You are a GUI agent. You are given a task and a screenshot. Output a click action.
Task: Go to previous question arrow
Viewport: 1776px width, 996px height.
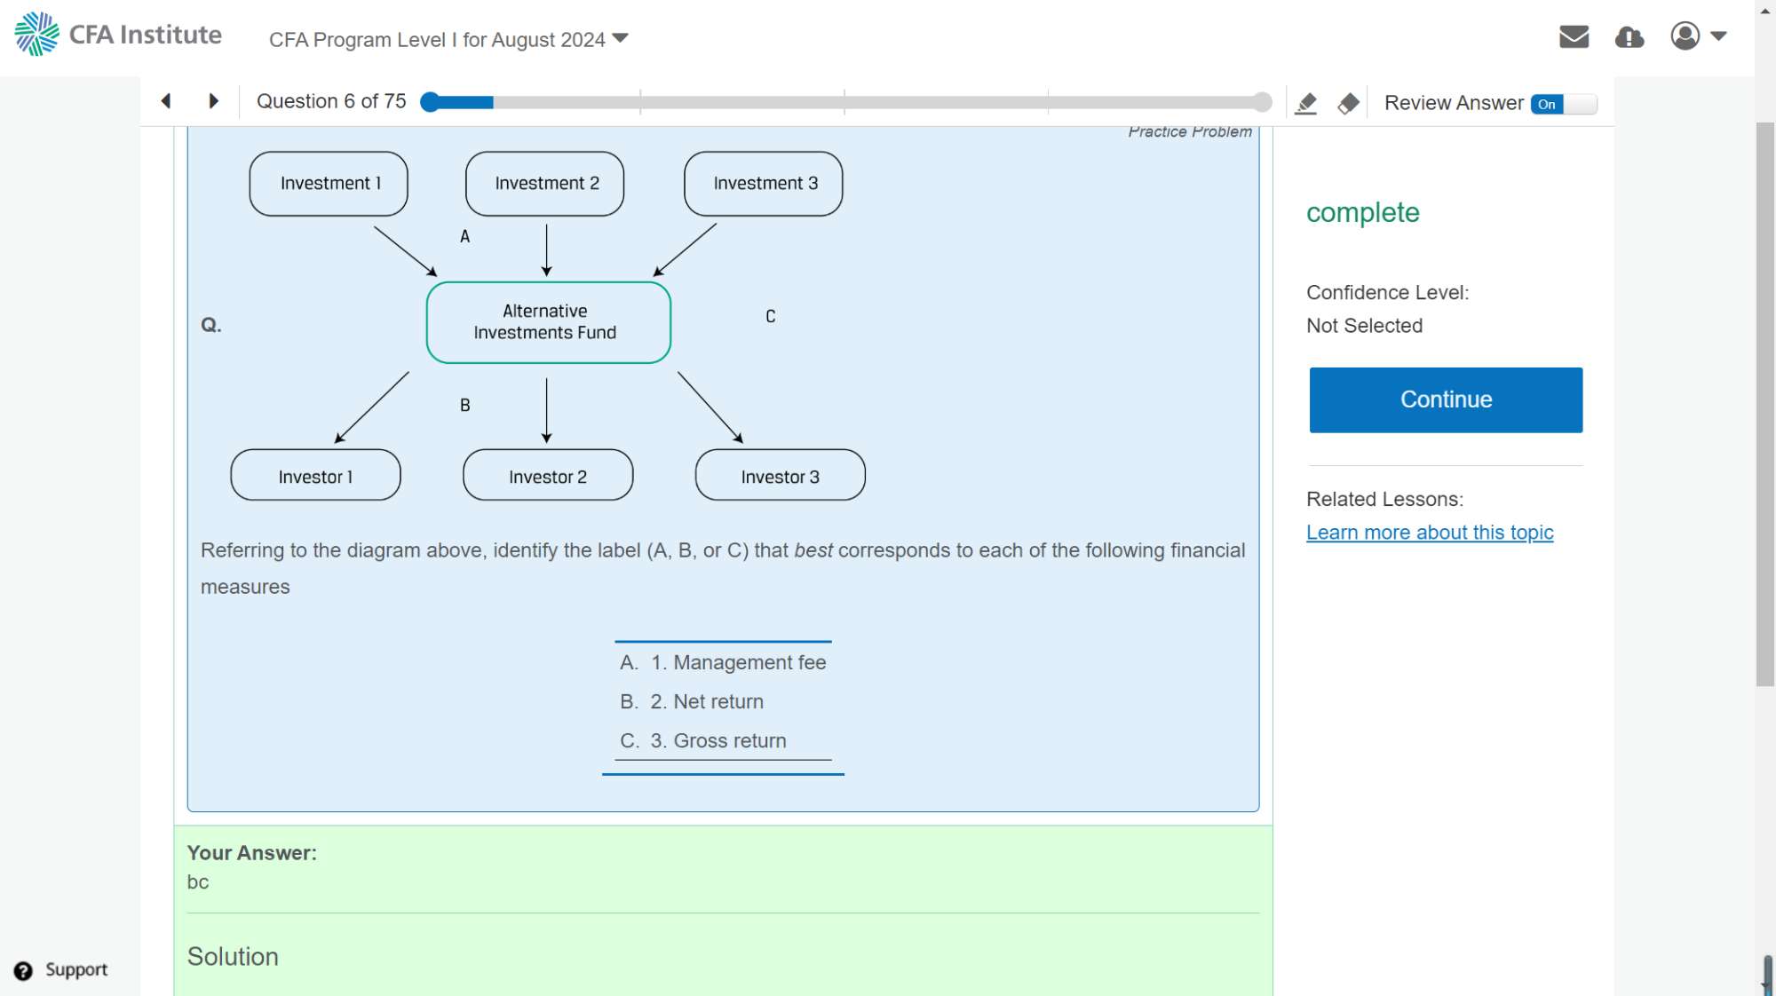point(166,101)
